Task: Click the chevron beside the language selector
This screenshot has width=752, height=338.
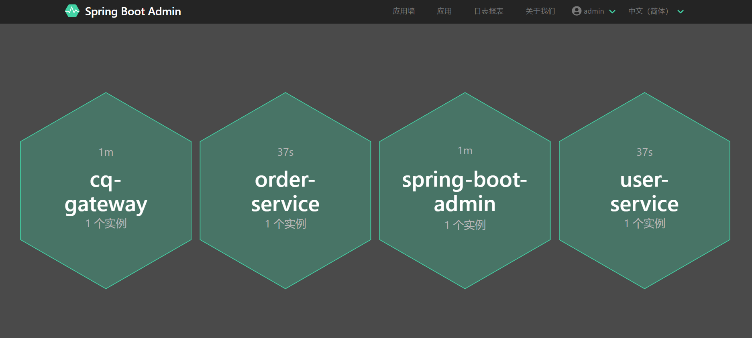Action: (x=681, y=12)
